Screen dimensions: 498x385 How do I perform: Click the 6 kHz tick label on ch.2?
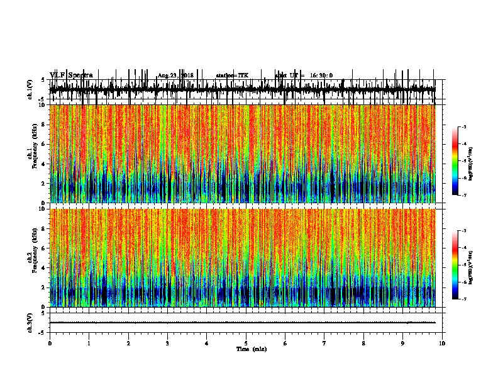(43, 248)
